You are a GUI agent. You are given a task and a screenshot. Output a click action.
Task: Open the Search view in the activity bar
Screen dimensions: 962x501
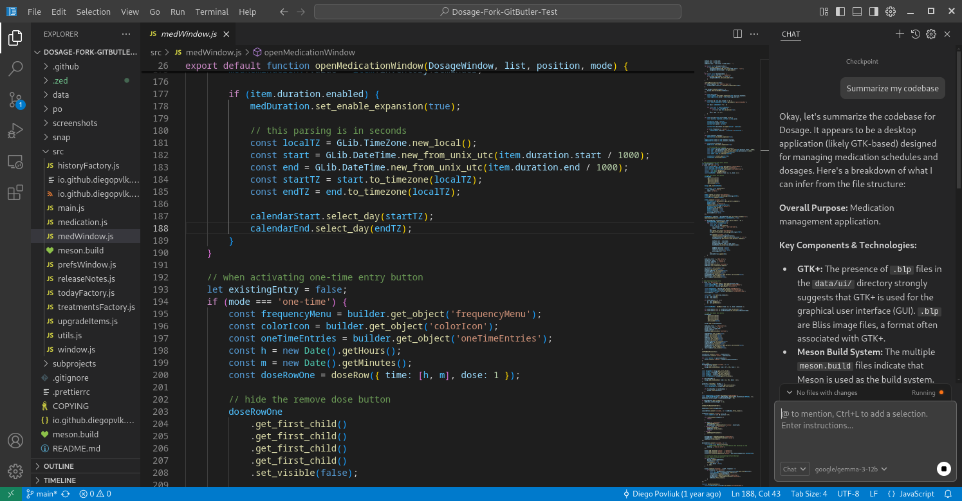click(15, 68)
